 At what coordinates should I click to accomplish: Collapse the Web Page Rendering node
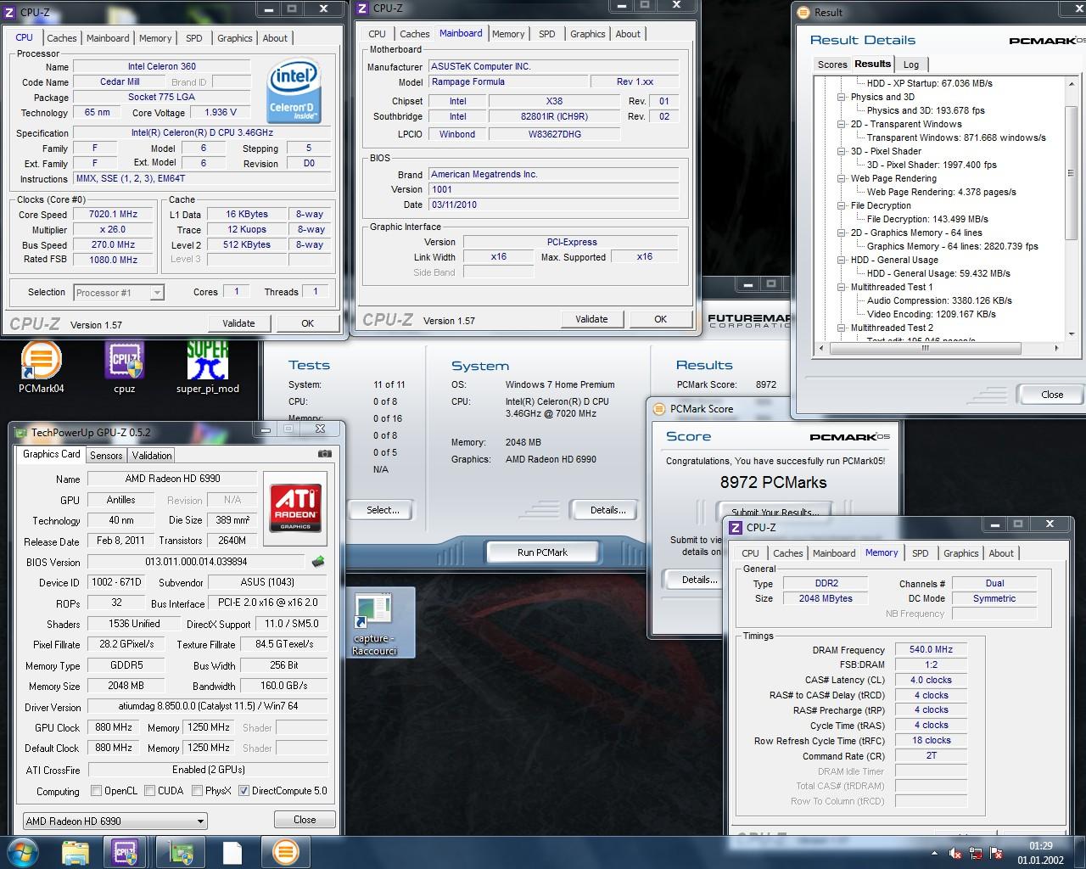pos(841,178)
